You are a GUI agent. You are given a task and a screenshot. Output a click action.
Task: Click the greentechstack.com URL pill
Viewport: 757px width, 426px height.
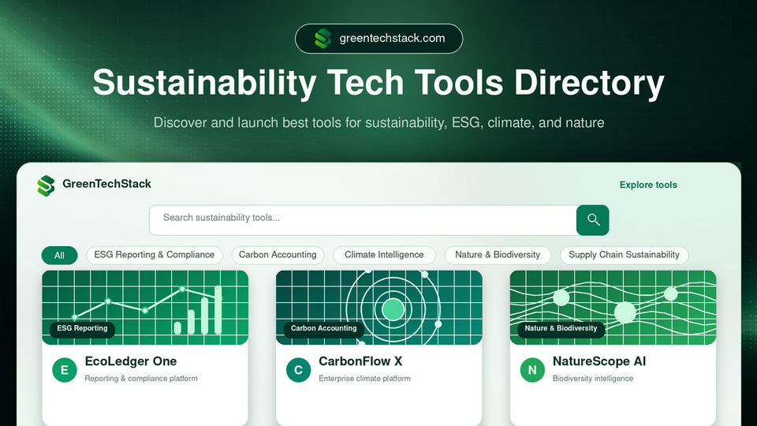click(x=379, y=39)
